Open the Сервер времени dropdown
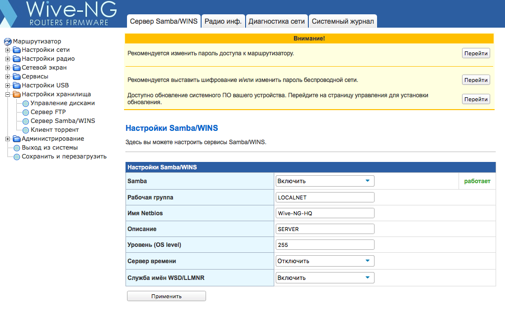The image size is (505, 314). click(325, 261)
